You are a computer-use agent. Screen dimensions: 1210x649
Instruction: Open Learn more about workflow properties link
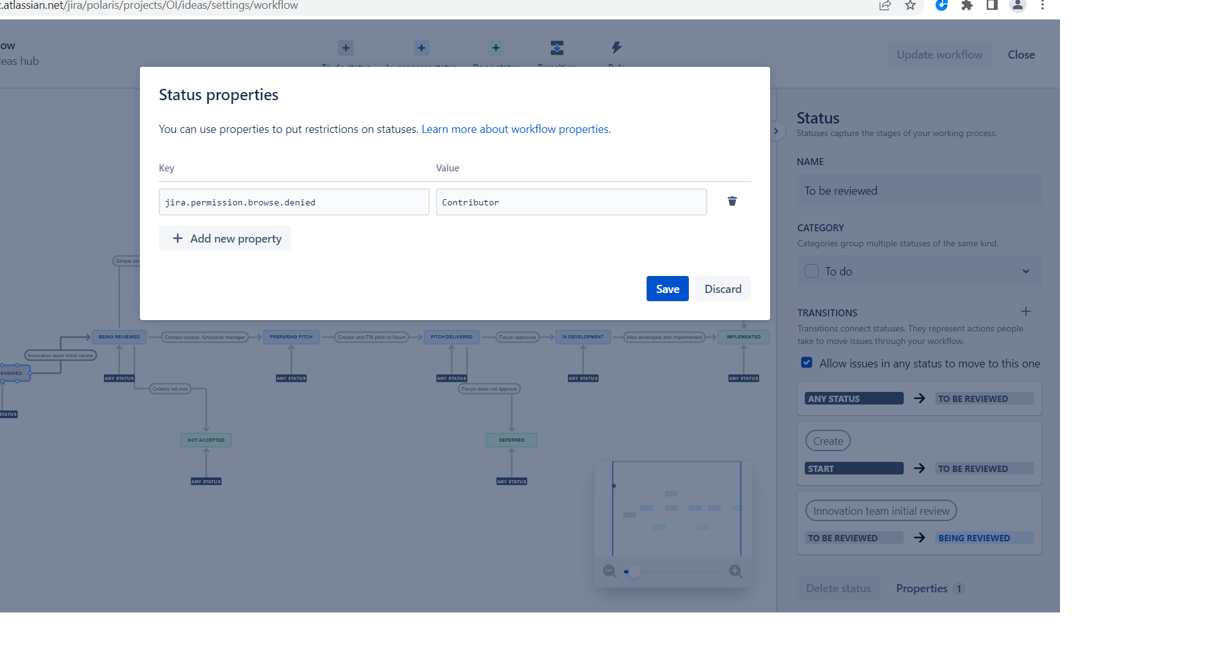pyautogui.click(x=515, y=129)
